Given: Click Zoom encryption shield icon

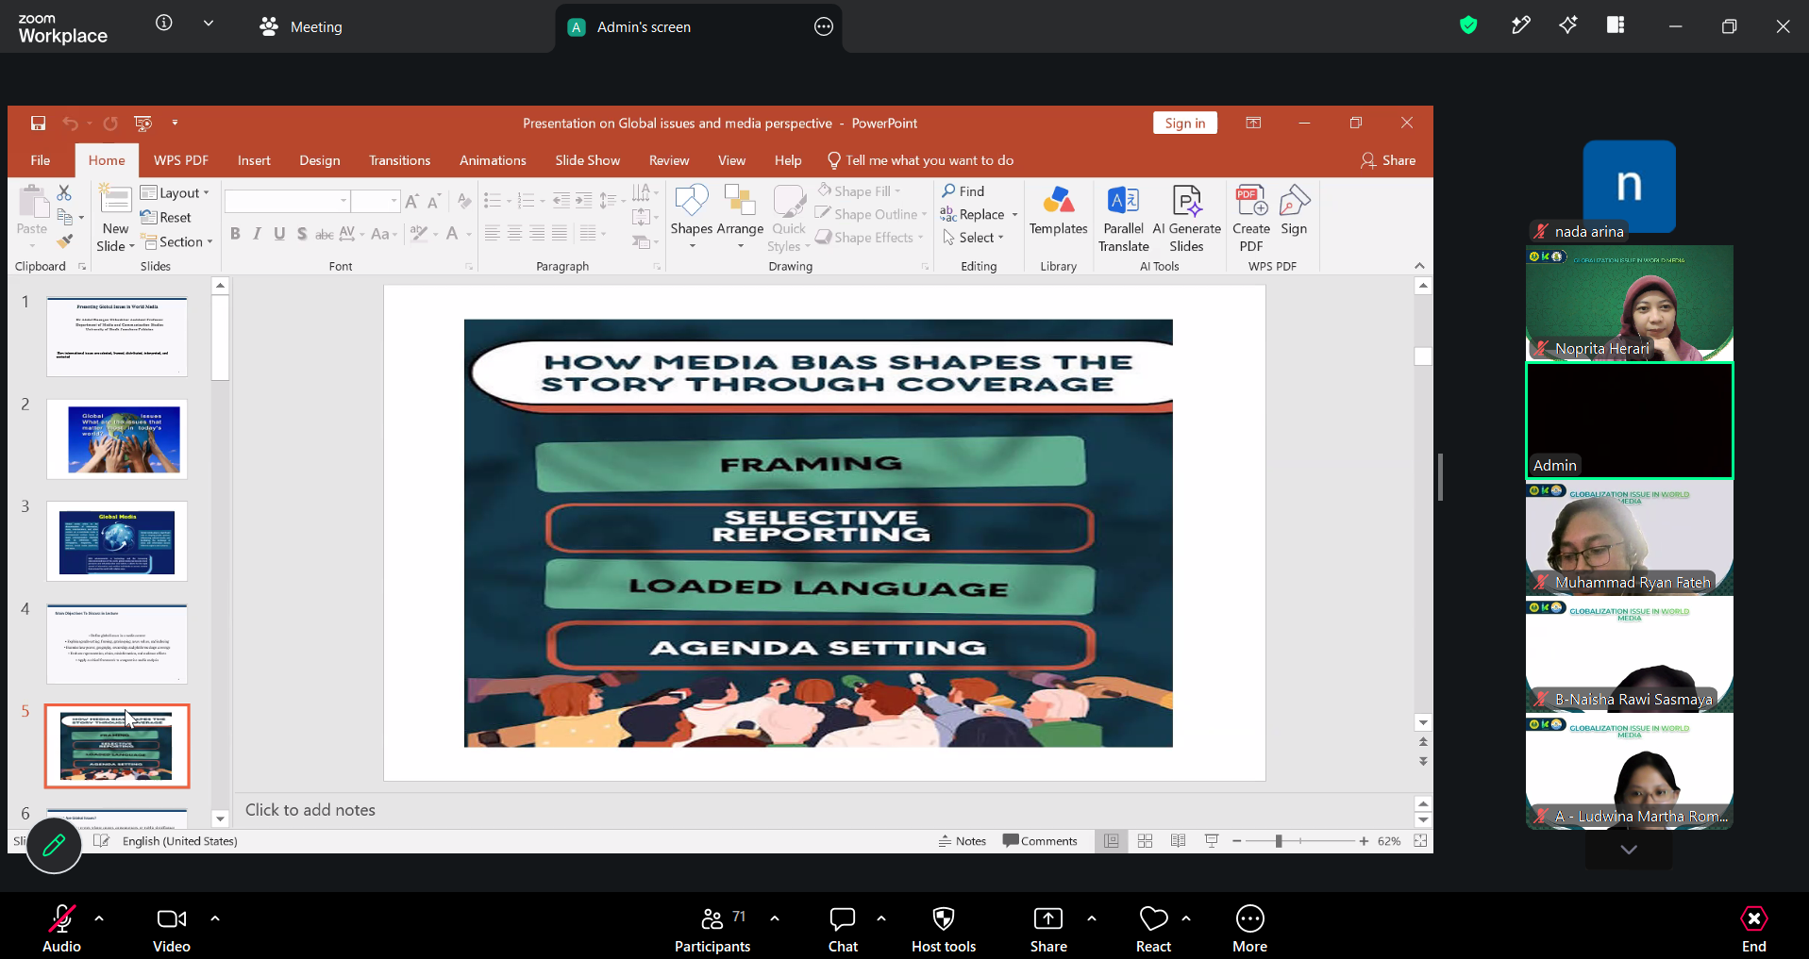Looking at the screenshot, I should tap(1468, 25).
